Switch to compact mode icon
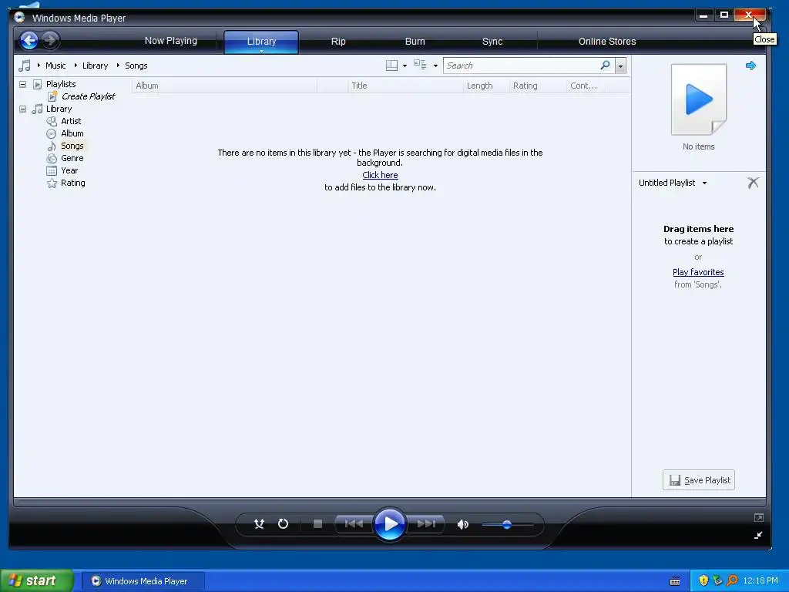 pos(758,535)
